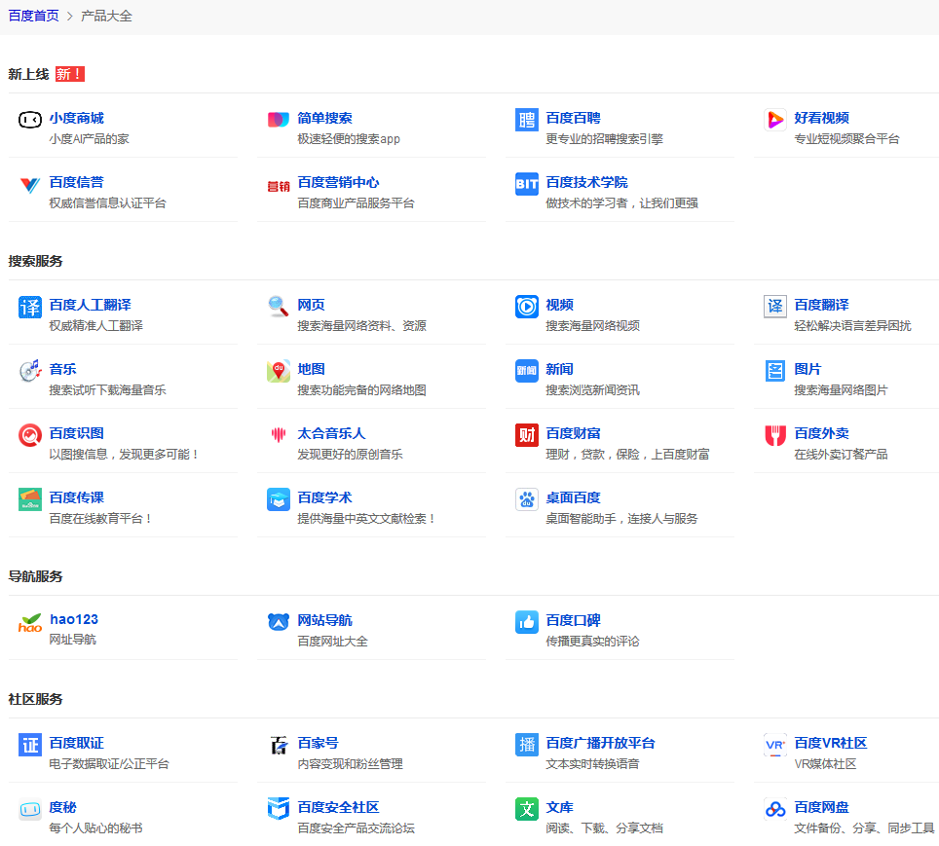
Task: Click the 百度外卖 fork icon
Action: pyautogui.click(x=775, y=435)
